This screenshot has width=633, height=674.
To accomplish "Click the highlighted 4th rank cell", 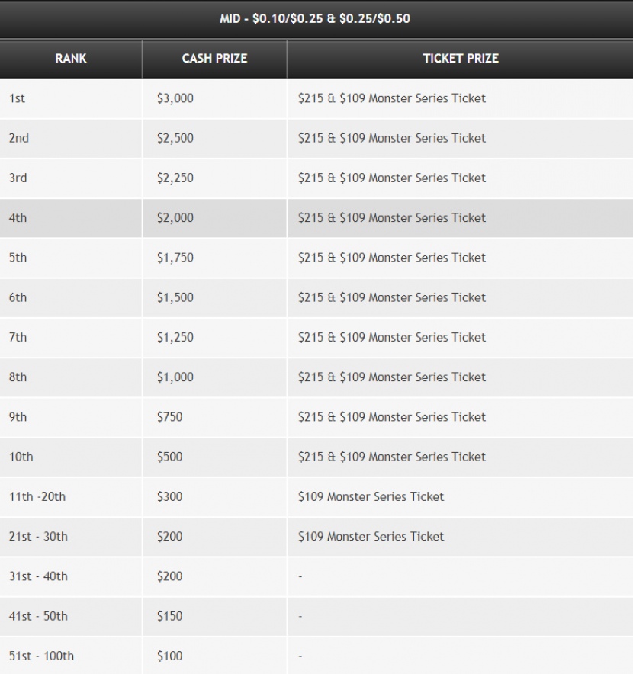I will [71, 218].
